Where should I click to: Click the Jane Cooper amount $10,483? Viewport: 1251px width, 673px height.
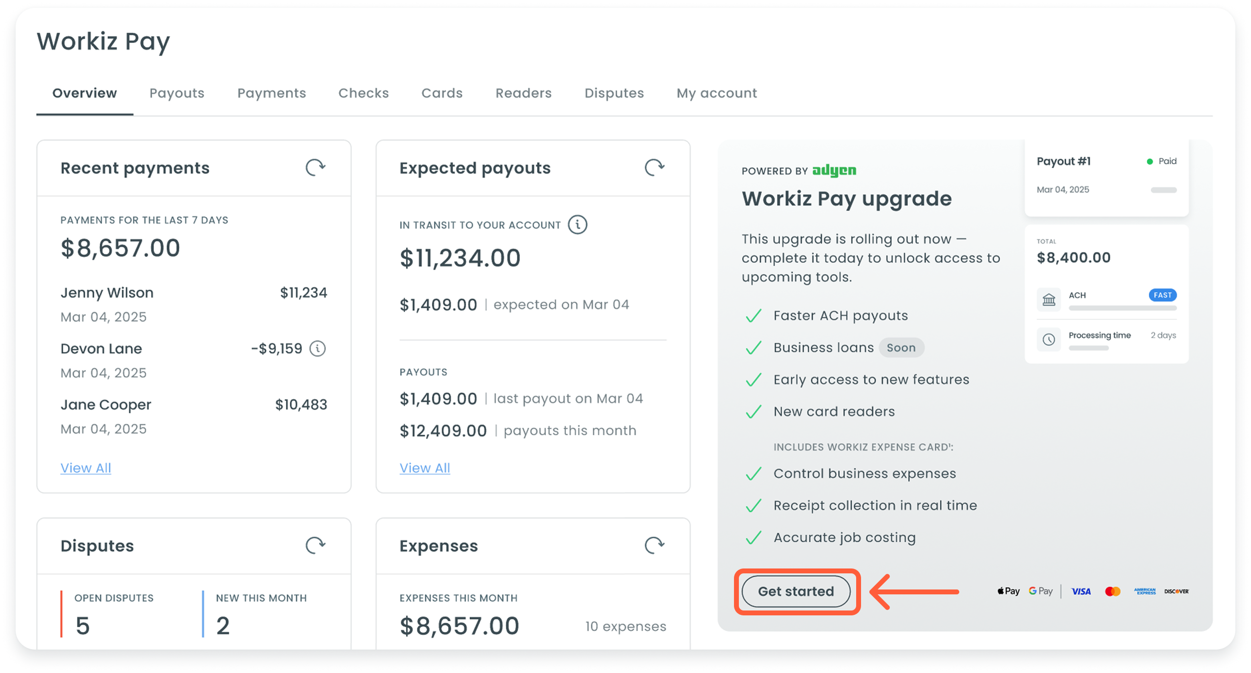tap(301, 404)
